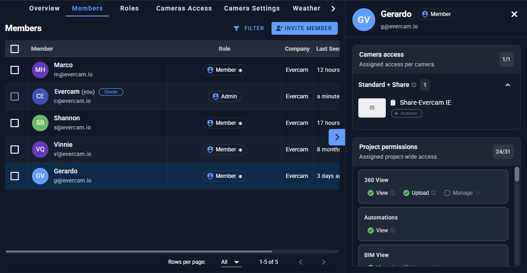The height and width of the screenshot is (273, 527).
Task: Sort by the Company column header
Action: (297, 49)
